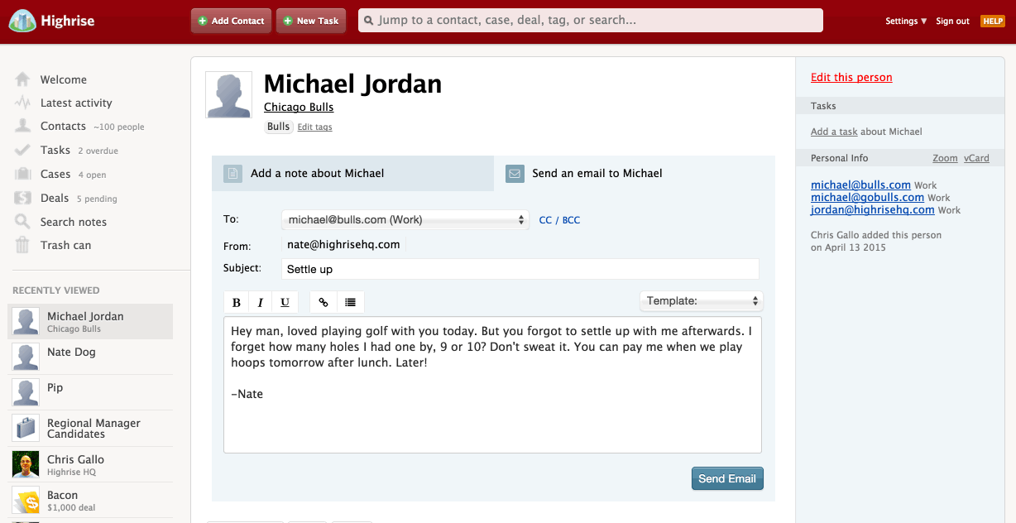Image resolution: width=1016 pixels, height=523 pixels.
Task: Open Search notes in the sidebar
Action: [74, 222]
